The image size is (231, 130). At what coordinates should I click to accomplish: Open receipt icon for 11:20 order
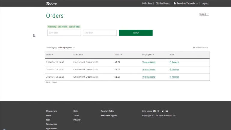click(170, 70)
